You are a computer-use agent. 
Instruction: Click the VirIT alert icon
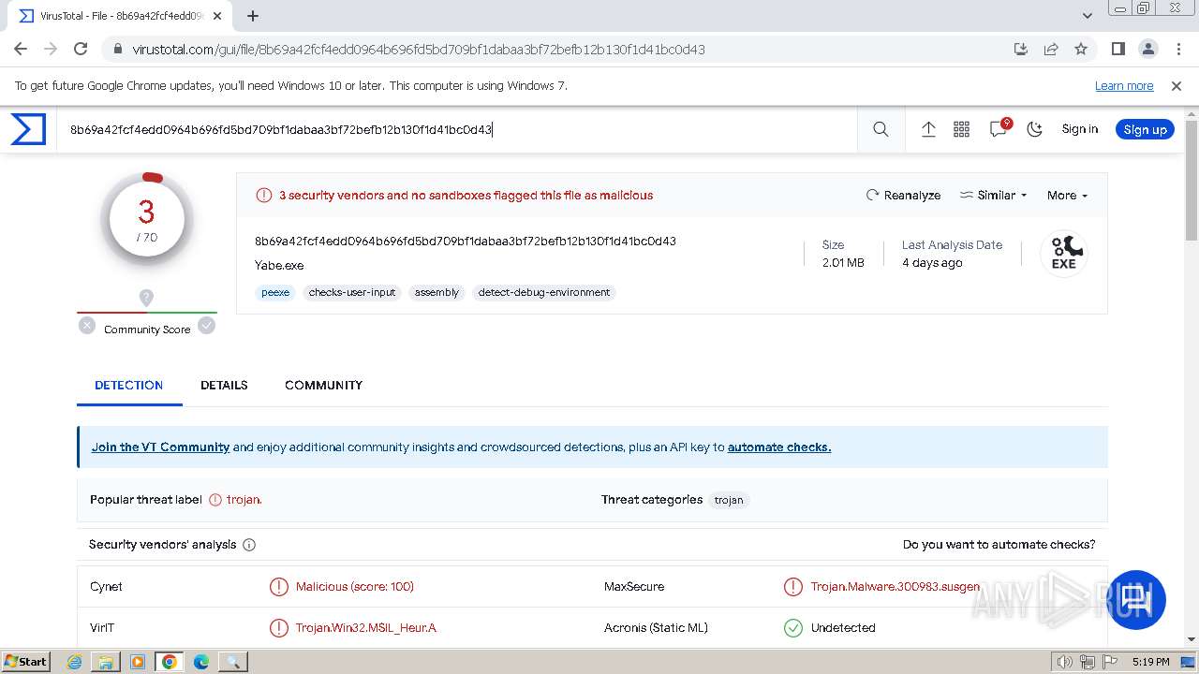(278, 627)
